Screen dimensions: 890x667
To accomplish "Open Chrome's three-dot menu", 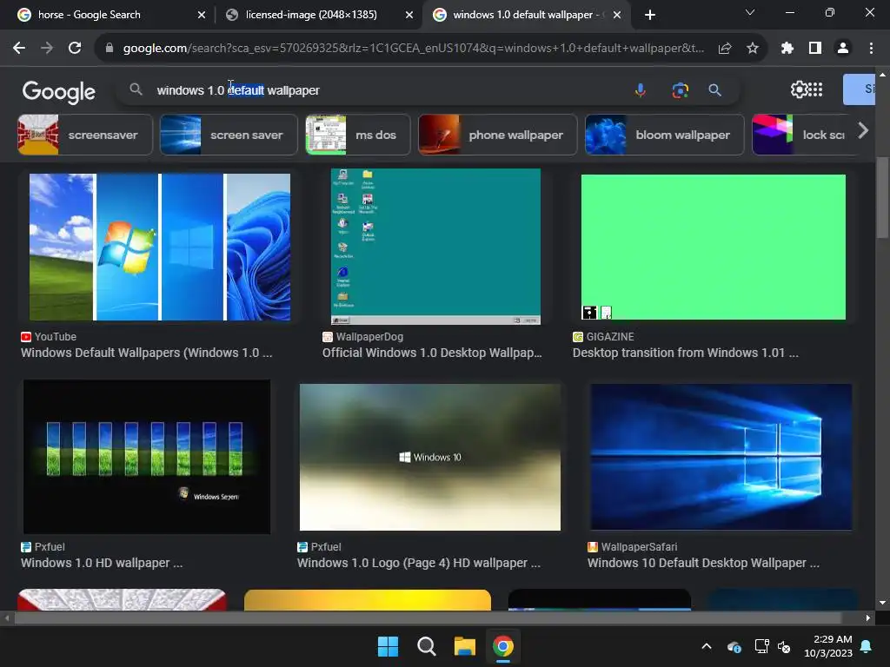I will [x=871, y=49].
